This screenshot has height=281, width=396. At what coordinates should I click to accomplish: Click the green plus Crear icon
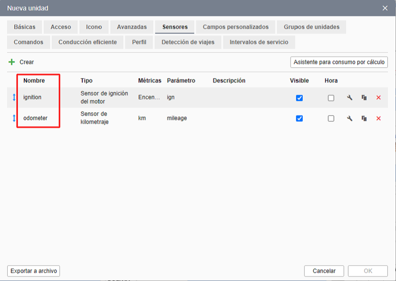[x=11, y=62]
